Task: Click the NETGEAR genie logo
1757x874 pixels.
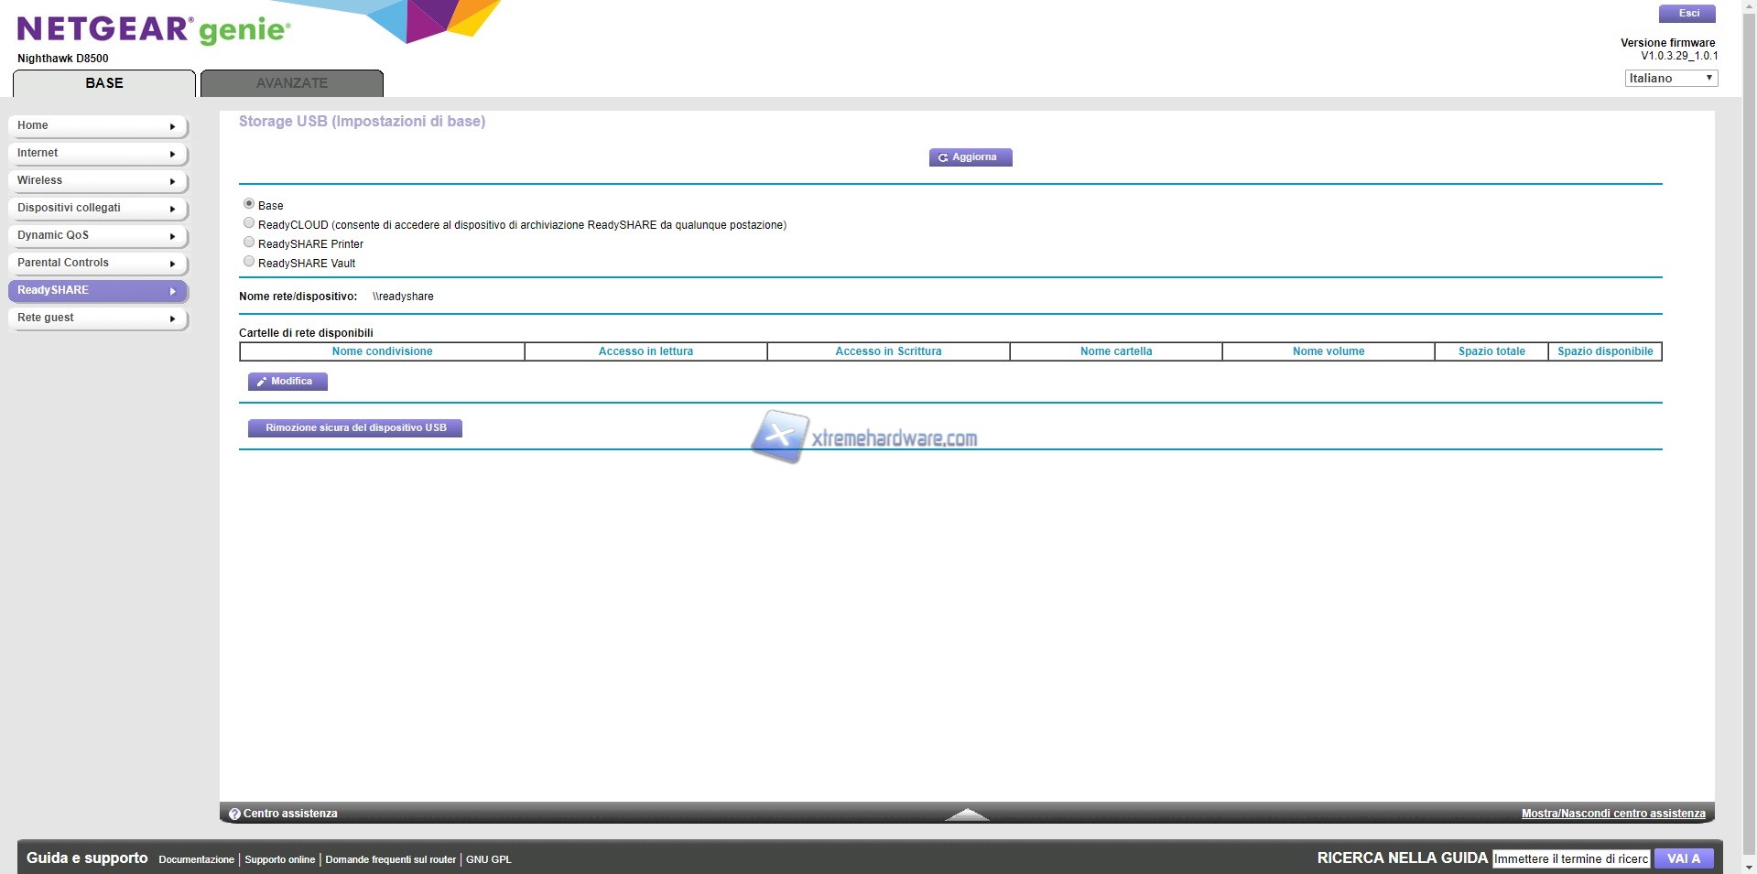Action: pyautogui.click(x=154, y=30)
